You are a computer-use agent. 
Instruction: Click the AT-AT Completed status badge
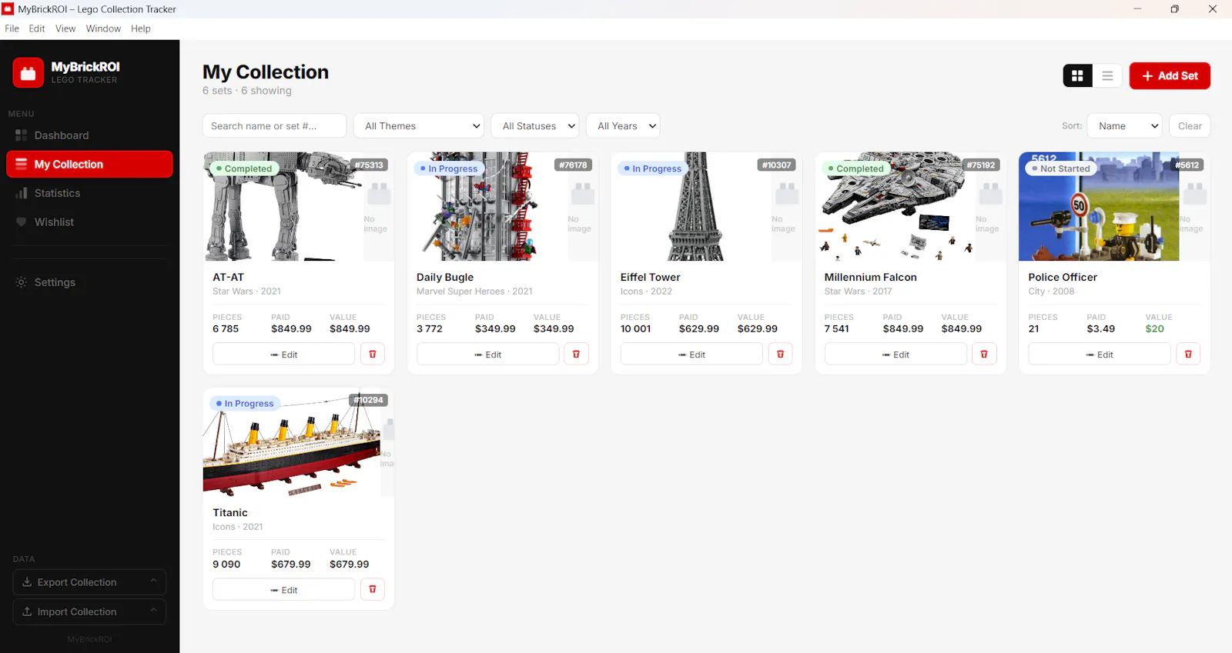[x=244, y=168]
